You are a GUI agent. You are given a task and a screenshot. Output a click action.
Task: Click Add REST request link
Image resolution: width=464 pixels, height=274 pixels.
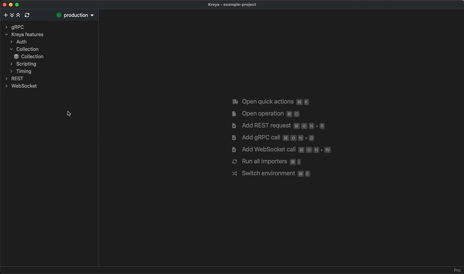tap(266, 126)
